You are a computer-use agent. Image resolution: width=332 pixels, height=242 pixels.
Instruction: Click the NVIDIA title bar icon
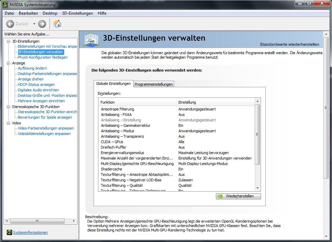5,4
